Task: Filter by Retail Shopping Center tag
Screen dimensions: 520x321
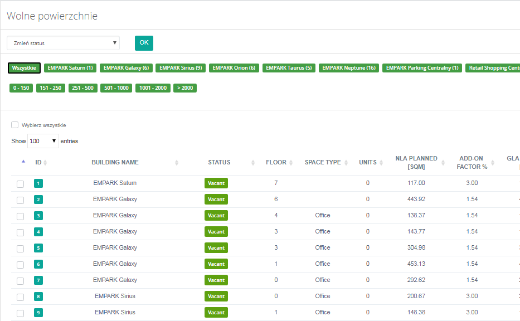Action: pos(493,68)
